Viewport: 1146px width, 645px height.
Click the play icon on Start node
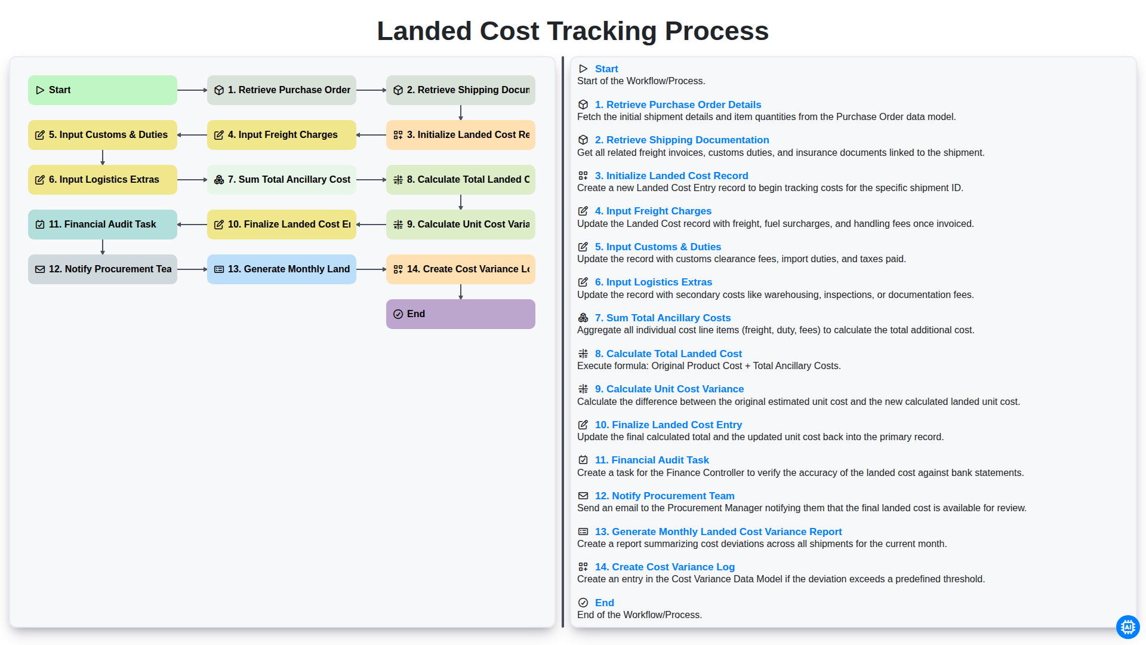pyautogui.click(x=40, y=90)
